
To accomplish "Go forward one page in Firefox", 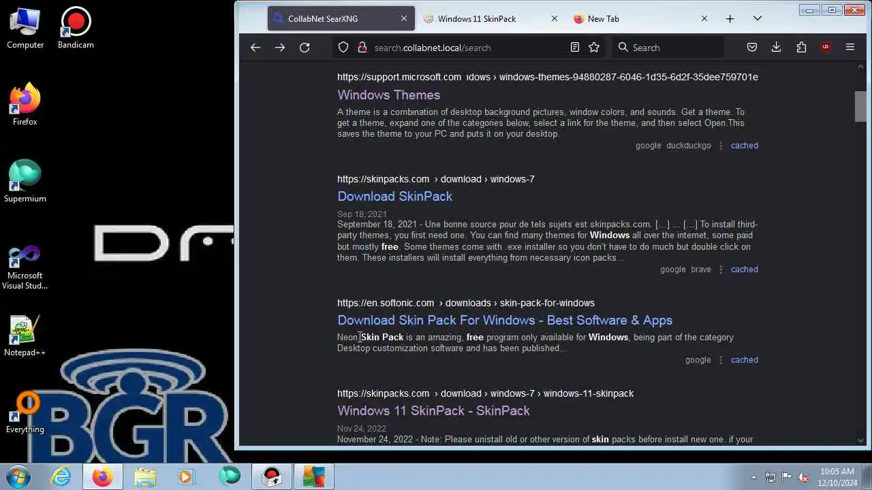I will point(280,48).
